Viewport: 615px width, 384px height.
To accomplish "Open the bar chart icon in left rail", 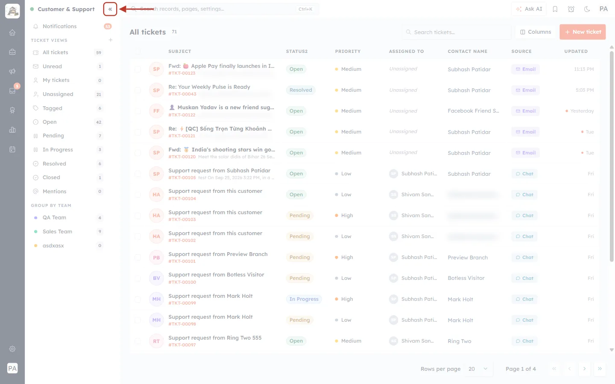I will pos(12,130).
